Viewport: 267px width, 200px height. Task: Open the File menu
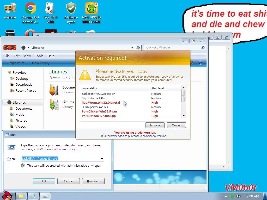[7, 56]
